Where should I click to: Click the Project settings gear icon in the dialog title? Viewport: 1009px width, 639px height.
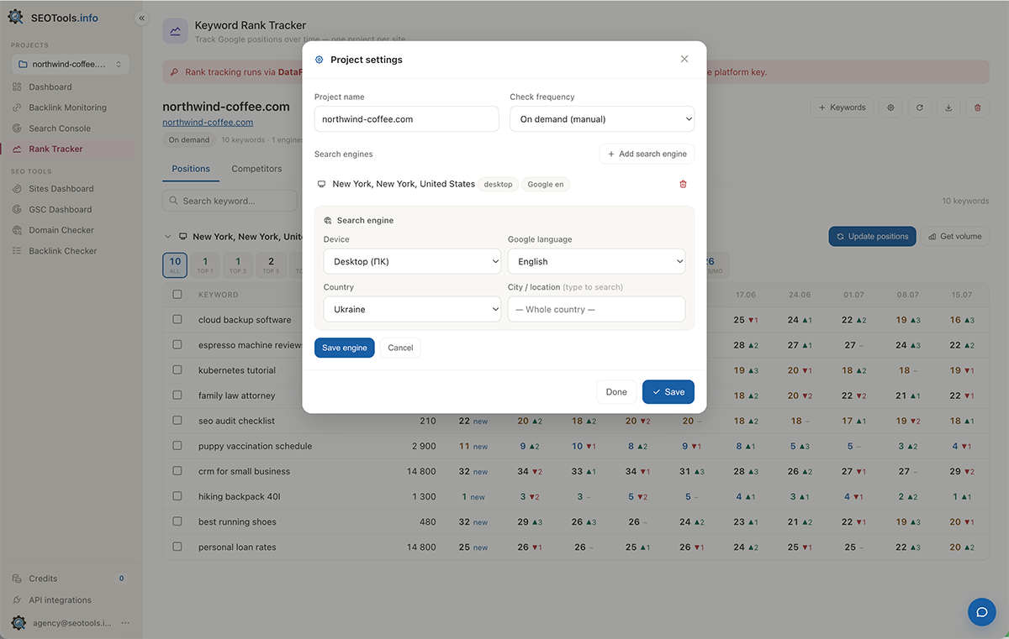tap(319, 60)
